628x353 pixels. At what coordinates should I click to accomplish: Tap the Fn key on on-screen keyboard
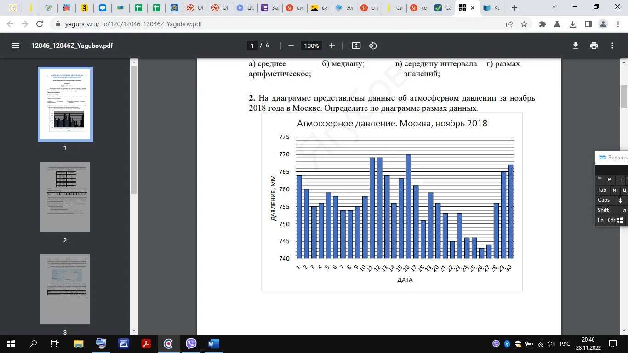coord(600,220)
